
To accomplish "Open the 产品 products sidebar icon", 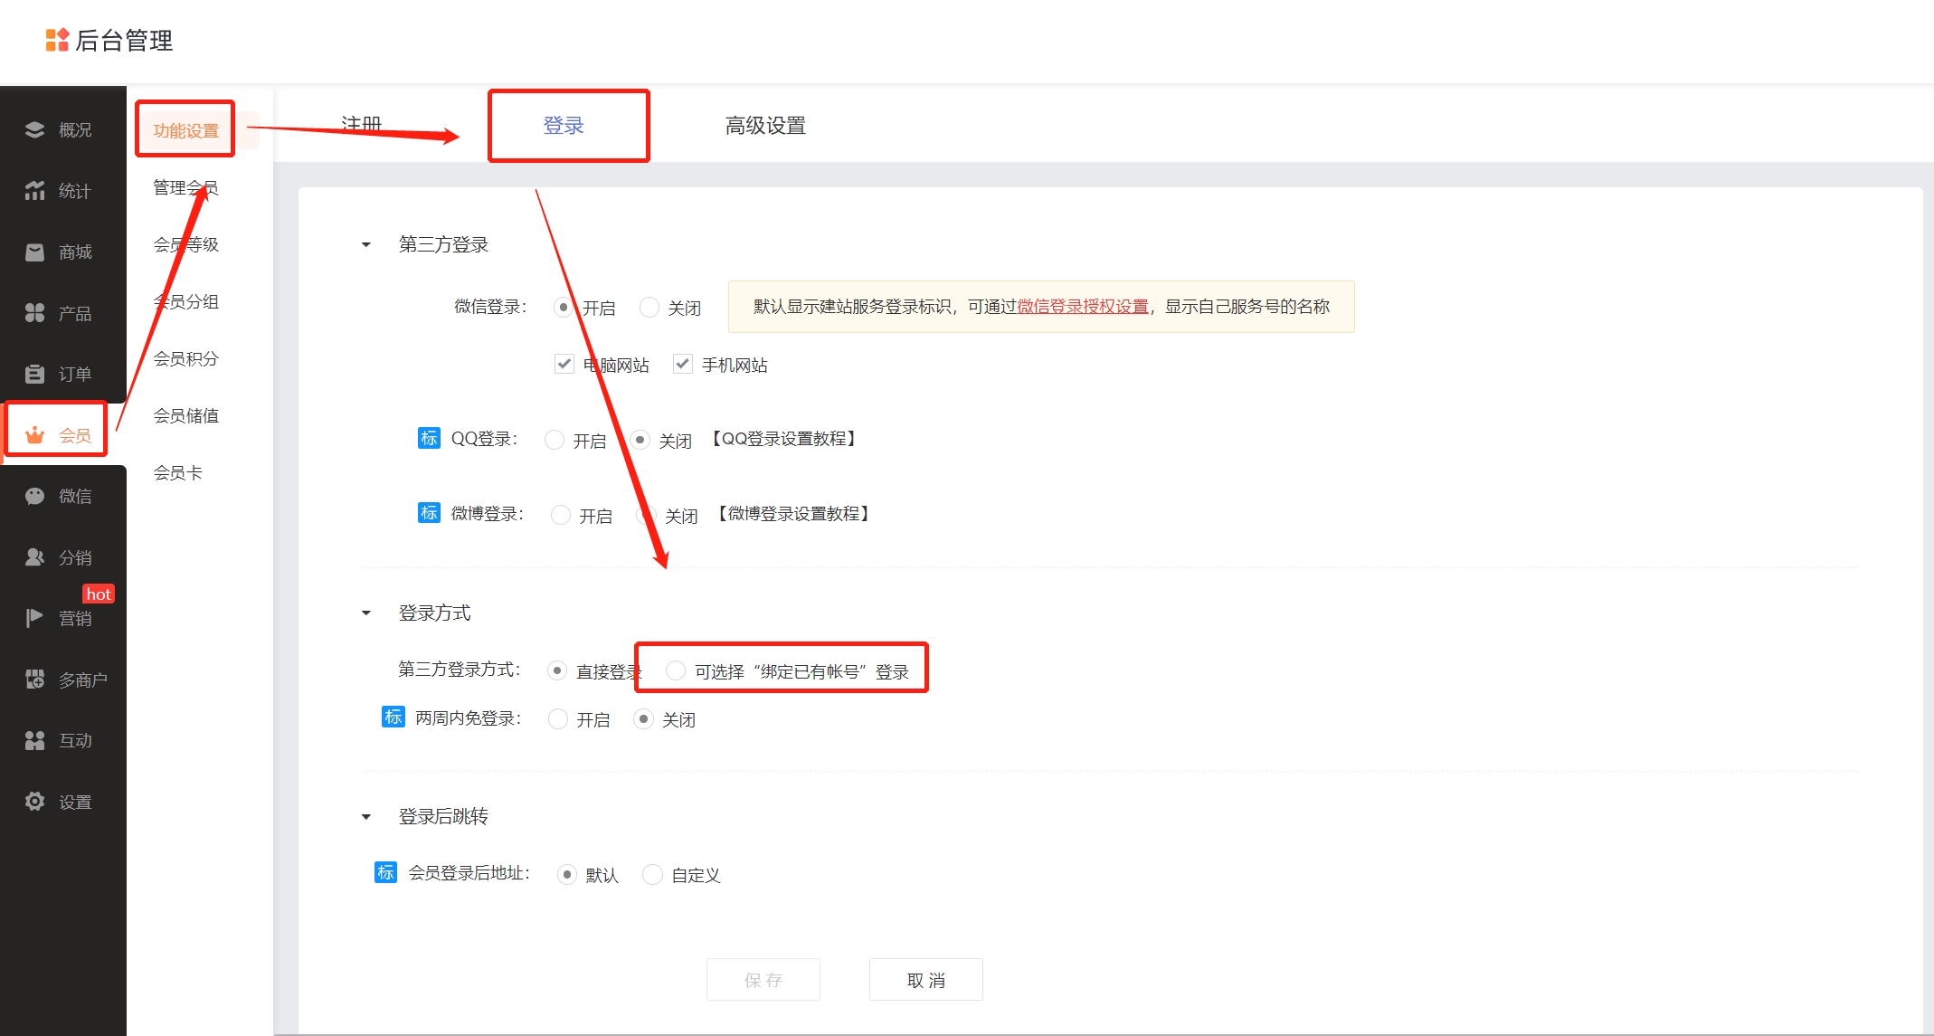I will coord(34,313).
